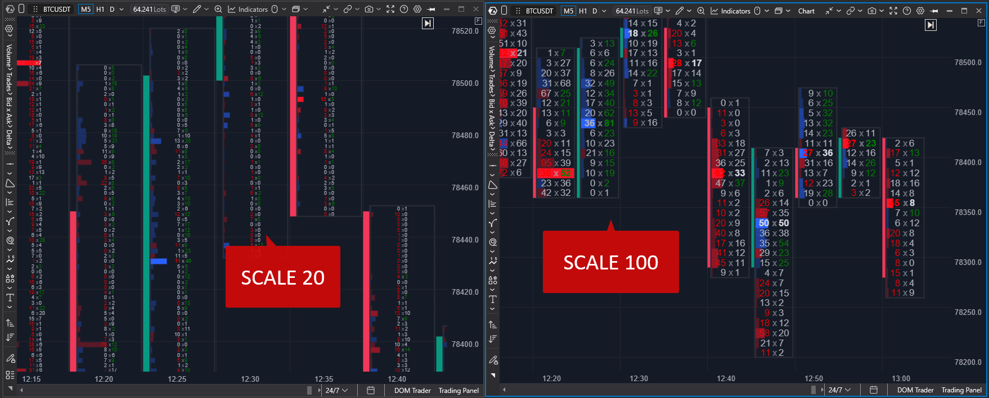
Task: Expand the collapse-arrows dropdown in right window toolbar
Action: click(x=839, y=11)
